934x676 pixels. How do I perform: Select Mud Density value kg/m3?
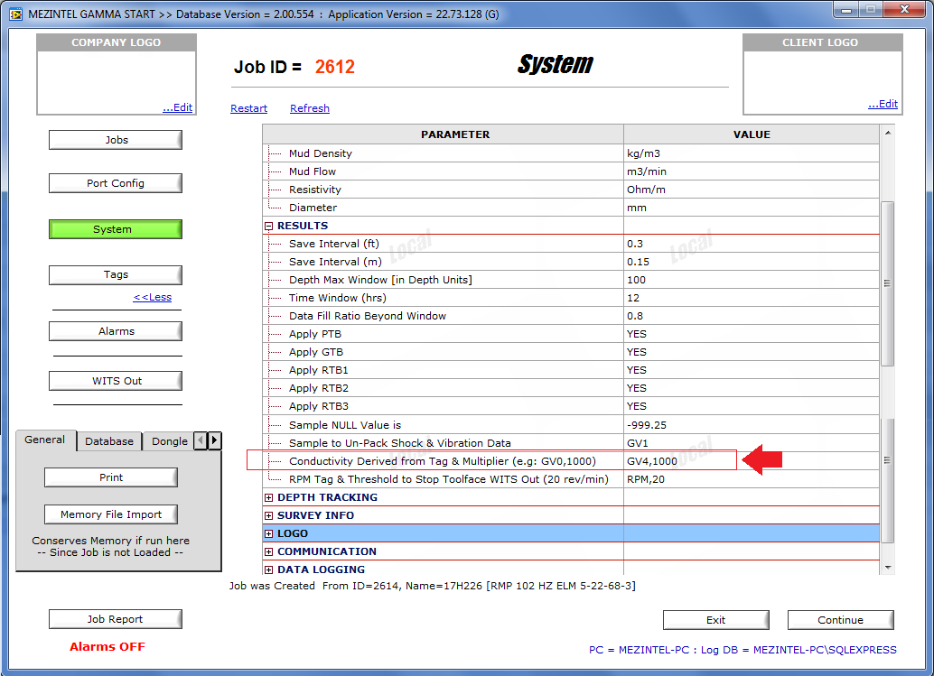pos(752,153)
